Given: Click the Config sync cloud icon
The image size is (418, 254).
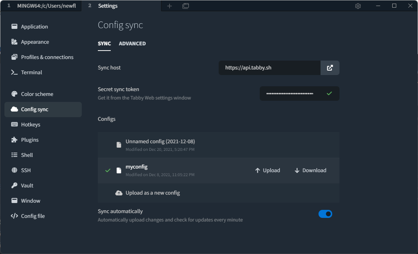Looking at the screenshot, I should click(14, 109).
